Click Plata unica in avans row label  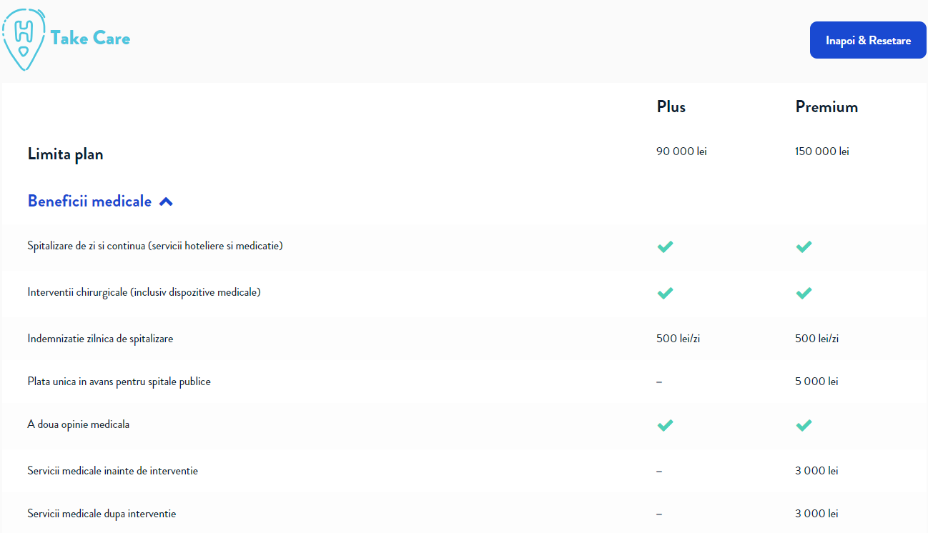pyautogui.click(x=119, y=382)
